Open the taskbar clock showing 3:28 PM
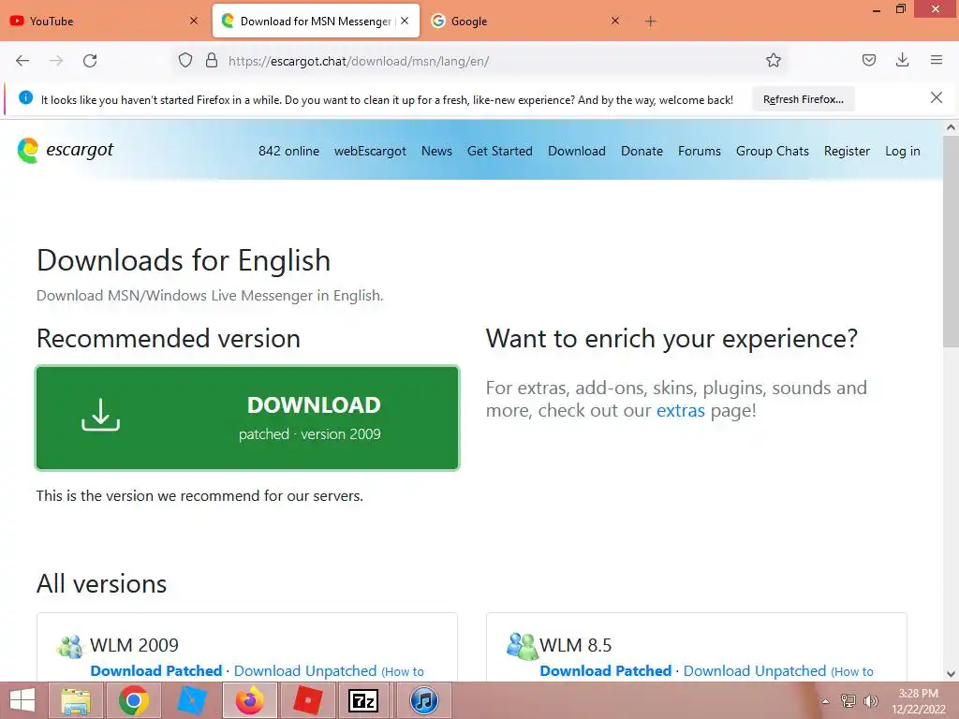The image size is (959, 719). point(918,701)
